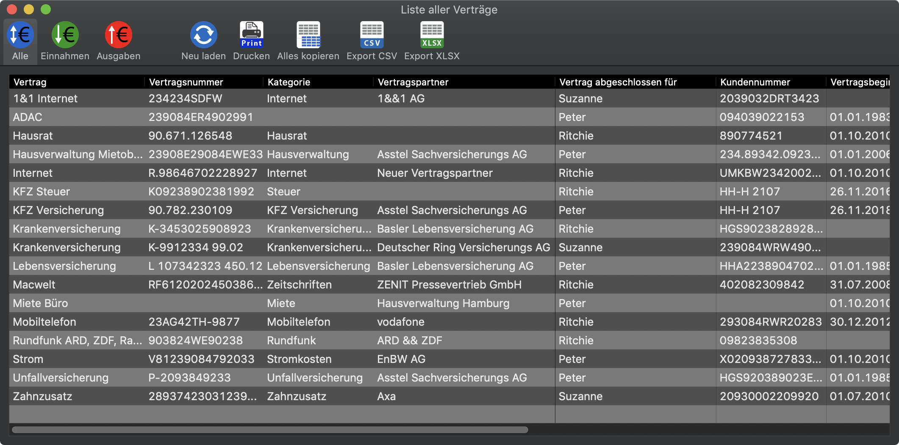Select the Zahnzusatz contract name
899x445 pixels.
[42, 396]
